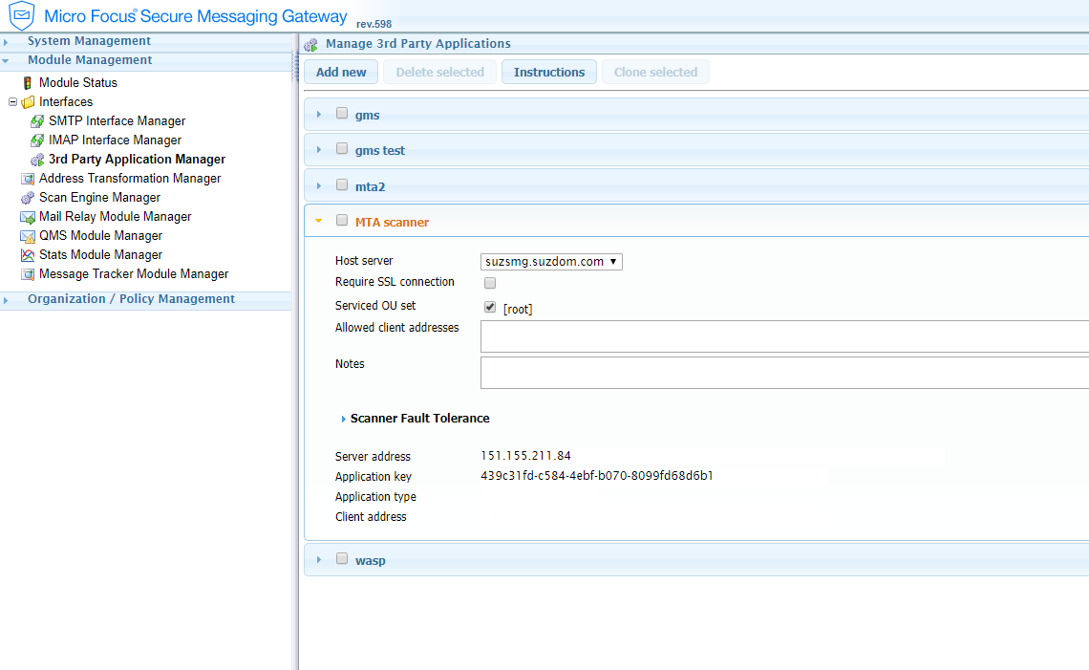Open IMAP Interface Manager
This screenshot has height=670, width=1089.
coord(115,140)
